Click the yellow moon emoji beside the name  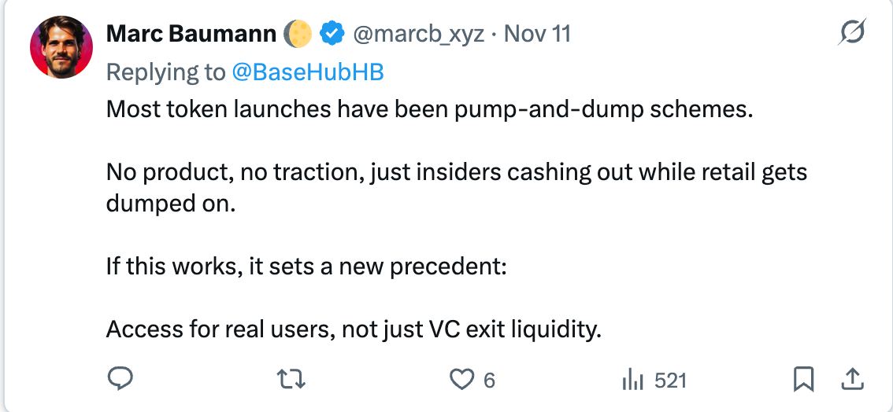(x=300, y=34)
